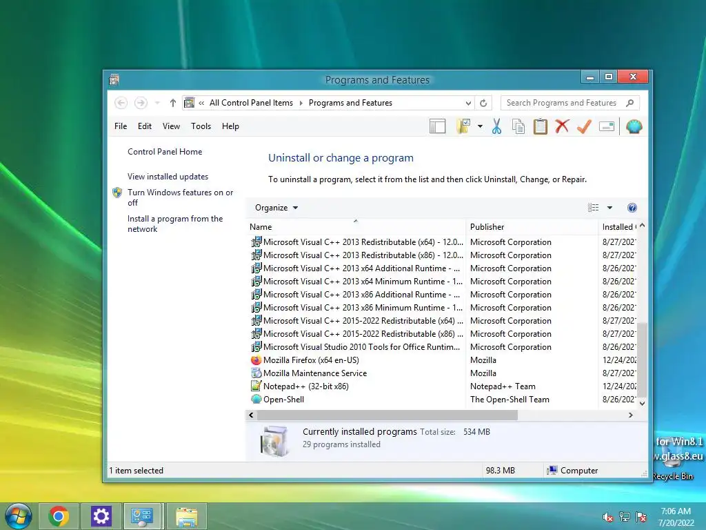This screenshot has height=530, width=706.
Task: Open the File menu
Action: point(121,126)
